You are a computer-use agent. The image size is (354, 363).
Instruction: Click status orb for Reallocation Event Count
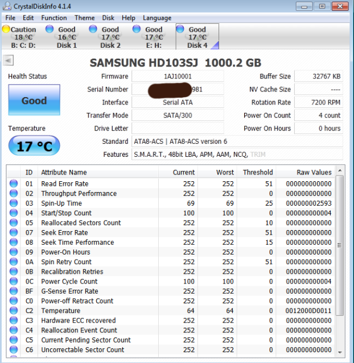click(14, 330)
